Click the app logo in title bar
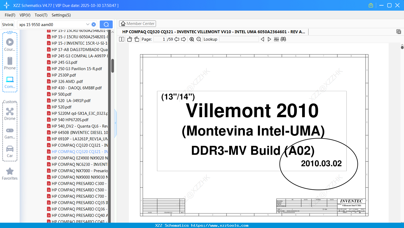Image resolution: width=404 pixels, height=228 pixels. (x=7, y=5)
